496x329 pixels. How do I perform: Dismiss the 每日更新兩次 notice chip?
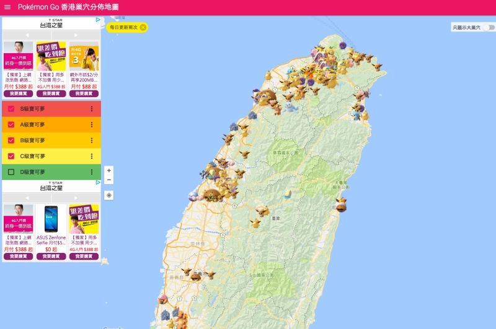[x=143, y=27]
